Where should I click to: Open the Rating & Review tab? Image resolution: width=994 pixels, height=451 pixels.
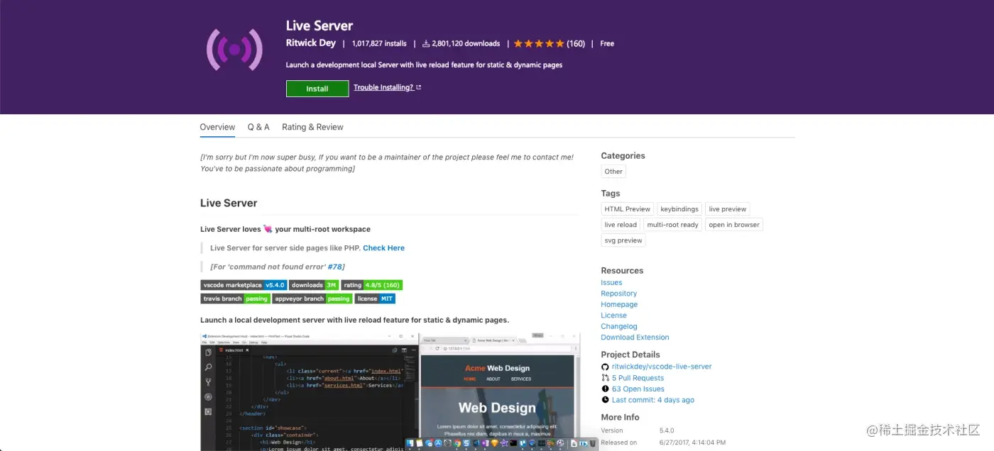(x=312, y=127)
